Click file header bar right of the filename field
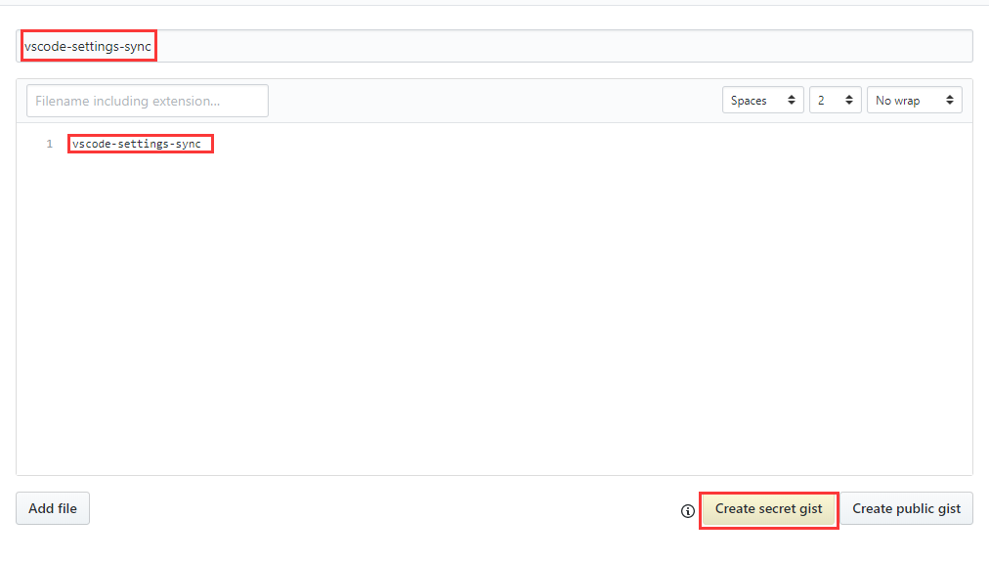This screenshot has width=989, height=561. tap(489, 101)
